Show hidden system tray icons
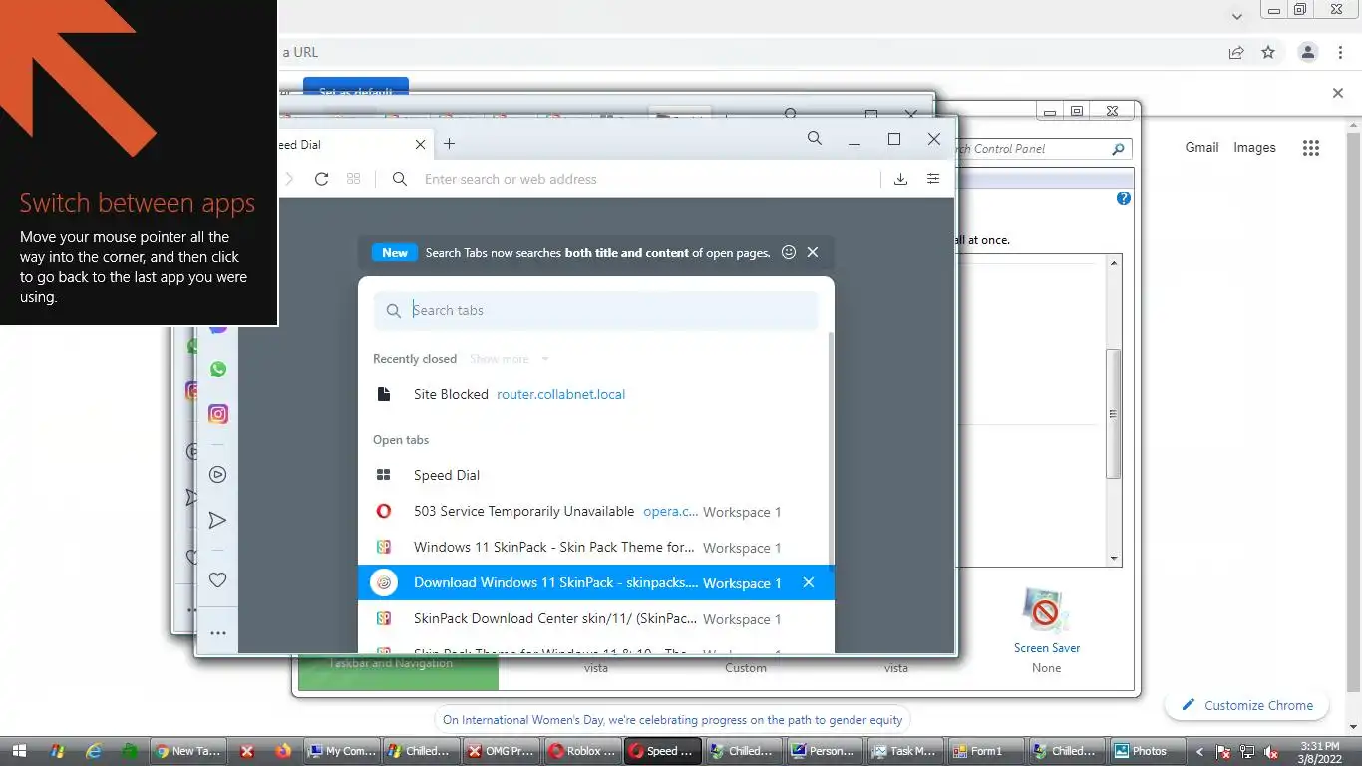 click(1199, 752)
